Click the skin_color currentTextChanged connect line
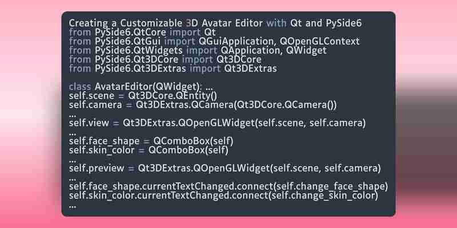This screenshot has width=457, height=228. click(223, 196)
